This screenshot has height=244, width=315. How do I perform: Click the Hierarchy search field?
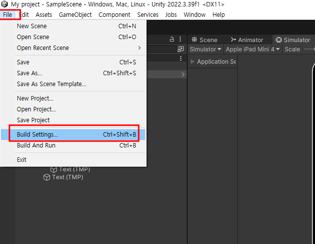pyautogui.click(x=161, y=49)
